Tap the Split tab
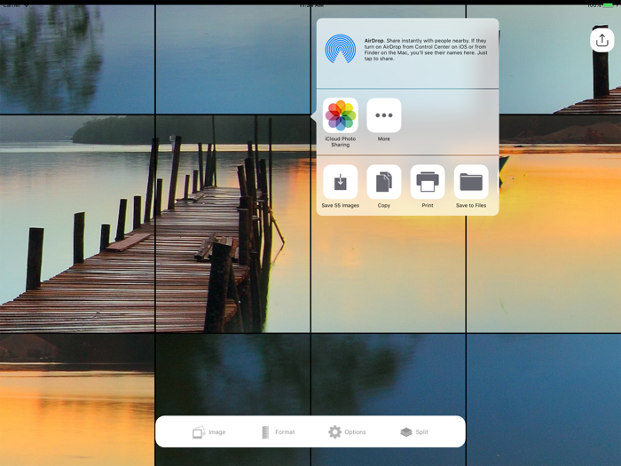This screenshot has width=621, height=466. pos(414,432)
